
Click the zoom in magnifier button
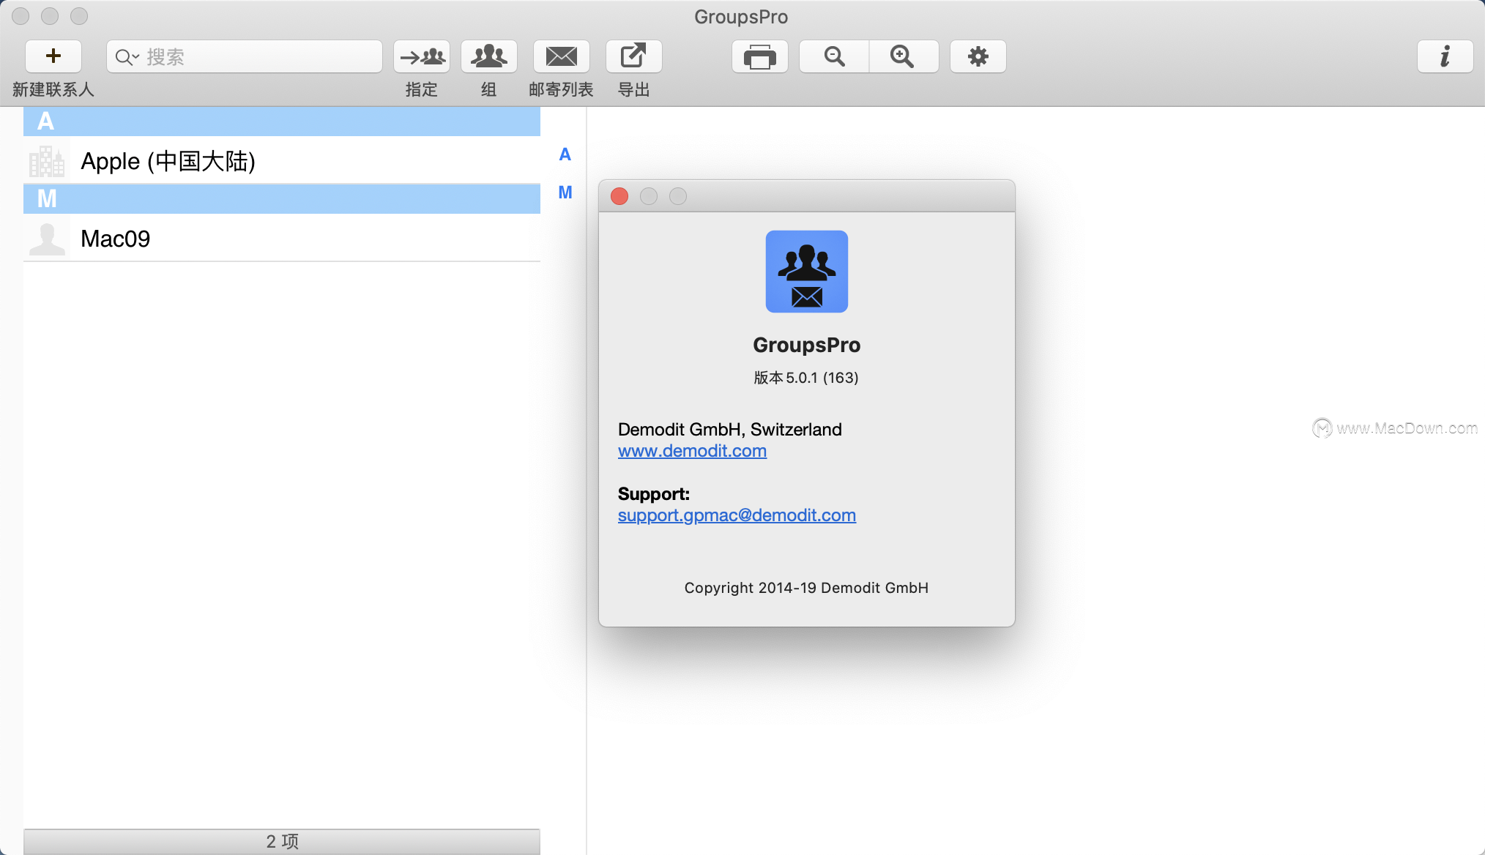point(904,56)
